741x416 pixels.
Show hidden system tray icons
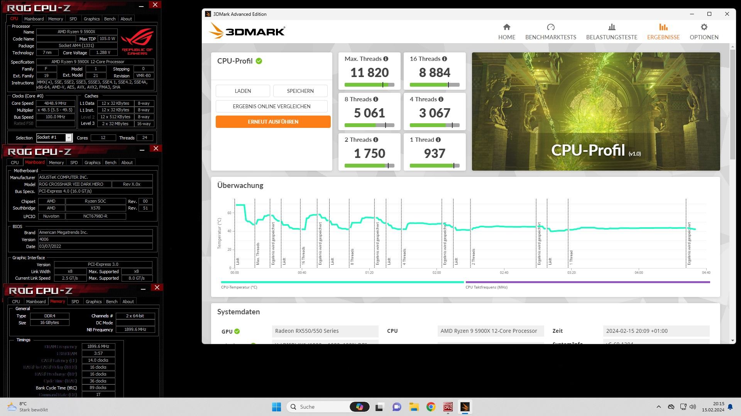659,407
